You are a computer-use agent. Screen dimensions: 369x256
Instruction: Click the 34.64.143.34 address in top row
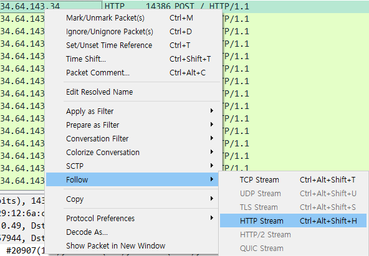click(30, 6)
